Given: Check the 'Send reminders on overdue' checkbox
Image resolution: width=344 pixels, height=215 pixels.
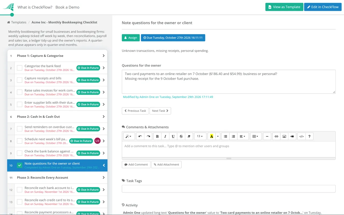Looking at the screenshot, I should (x=20, y=129).
